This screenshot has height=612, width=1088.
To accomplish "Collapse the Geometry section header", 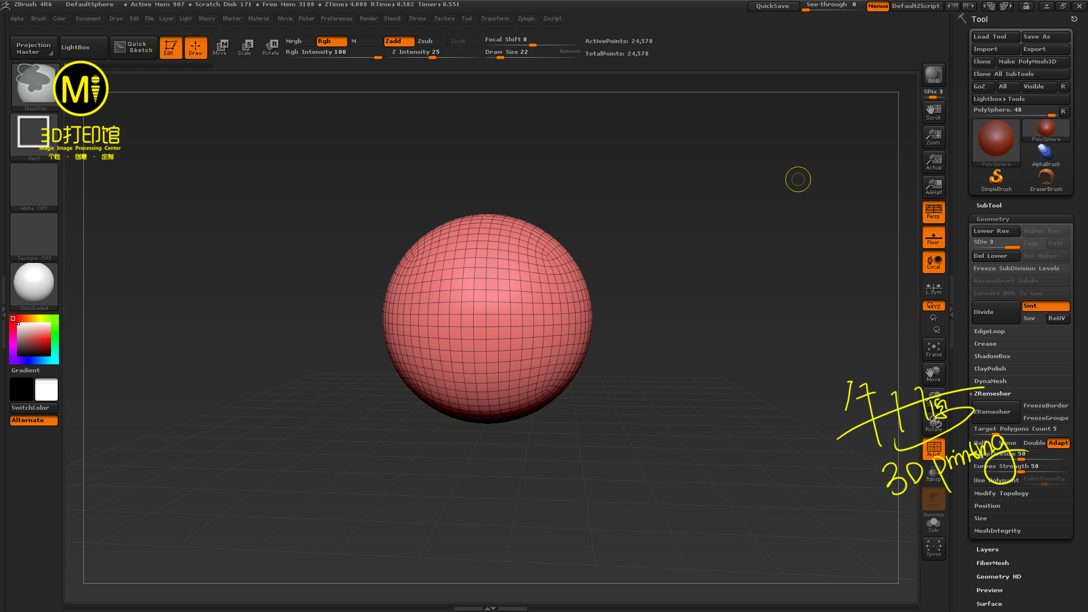I will pos(993,219).
